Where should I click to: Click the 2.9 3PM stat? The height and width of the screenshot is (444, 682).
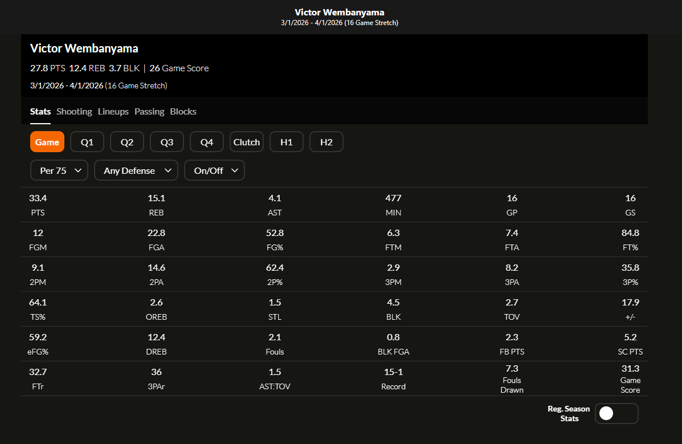[393, 275]
